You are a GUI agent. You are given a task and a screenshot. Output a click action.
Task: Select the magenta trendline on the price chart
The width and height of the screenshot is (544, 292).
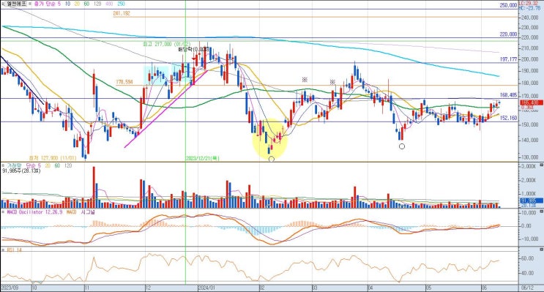click(x=165, y=109)
